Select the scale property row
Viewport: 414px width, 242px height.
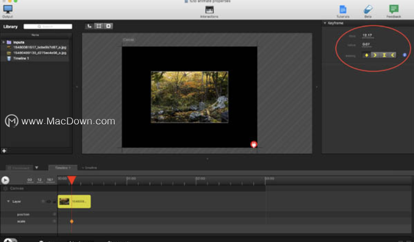(x=29, y=221)
